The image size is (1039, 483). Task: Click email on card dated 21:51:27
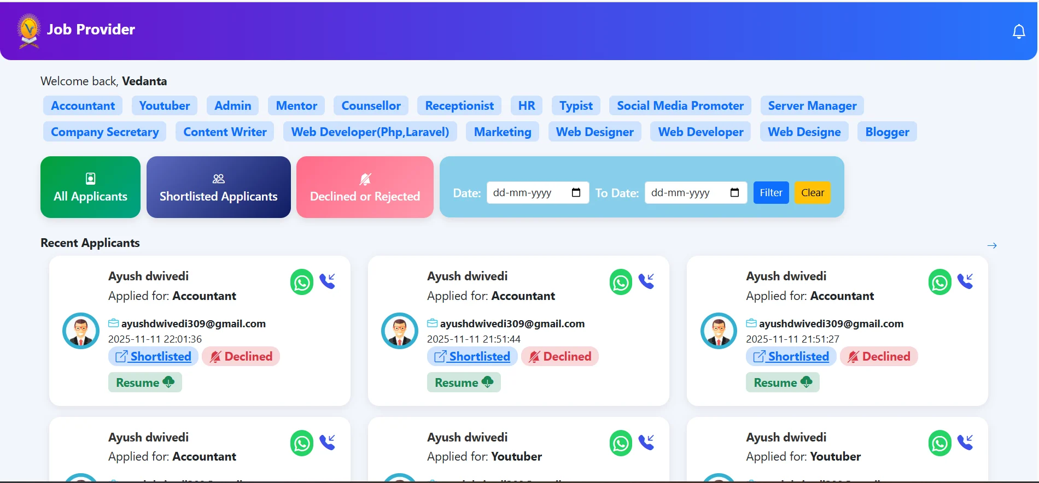click(831, 323)
